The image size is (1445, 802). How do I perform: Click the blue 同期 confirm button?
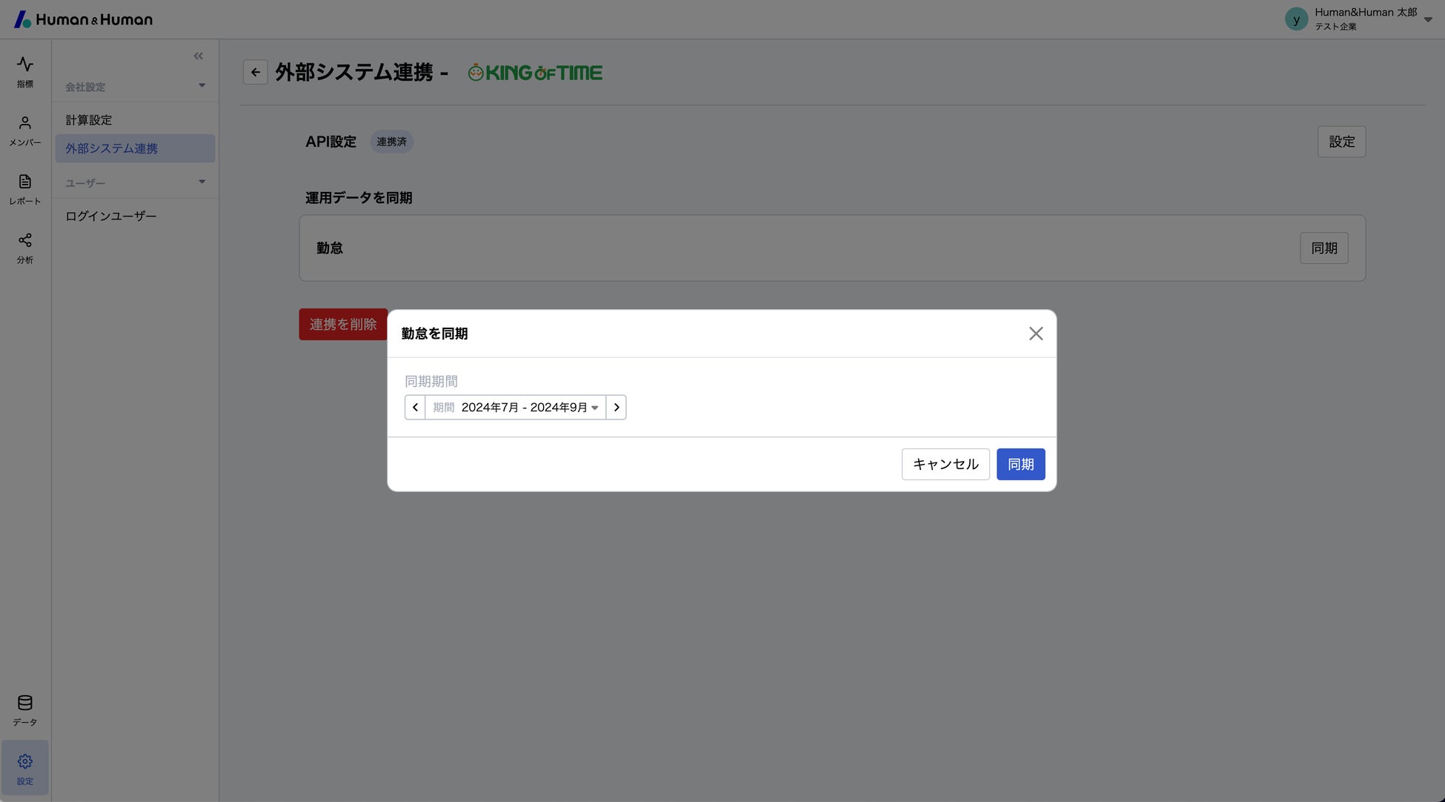(x=1020, y=464)
